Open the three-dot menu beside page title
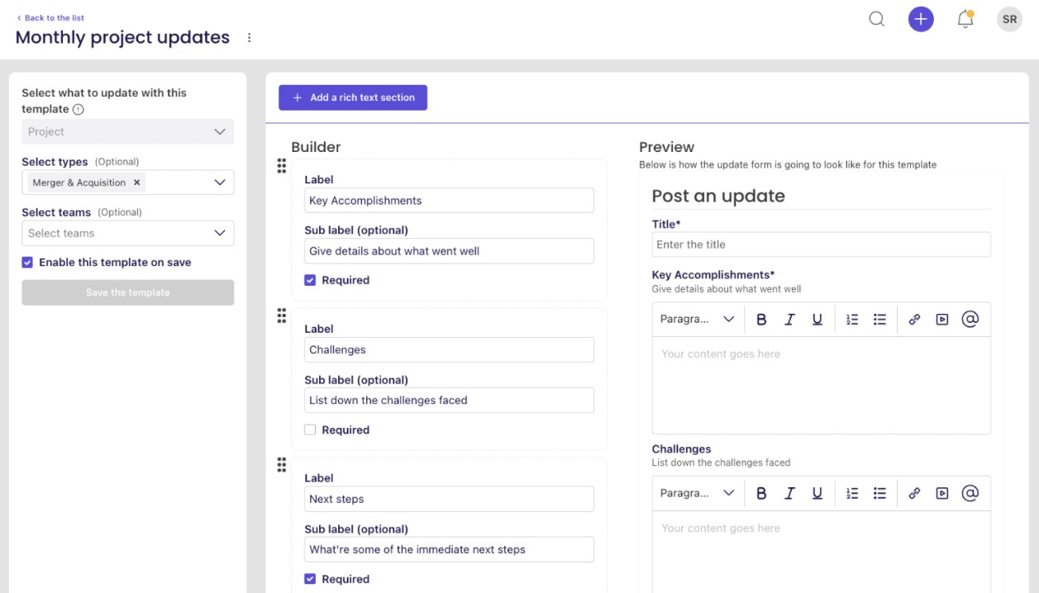Image resolution: width=1039 pixels, height=593 pixels. coord(249,38)
